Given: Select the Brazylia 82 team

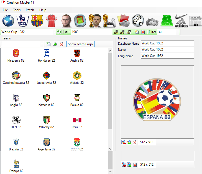Looking at the screenshot, I should click(16, 145).
